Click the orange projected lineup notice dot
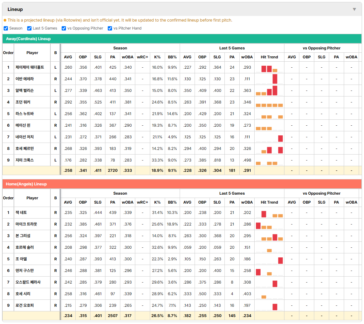The width and height of the screenshot is (364, 324). pyautogui.click(x=5, y=20)
